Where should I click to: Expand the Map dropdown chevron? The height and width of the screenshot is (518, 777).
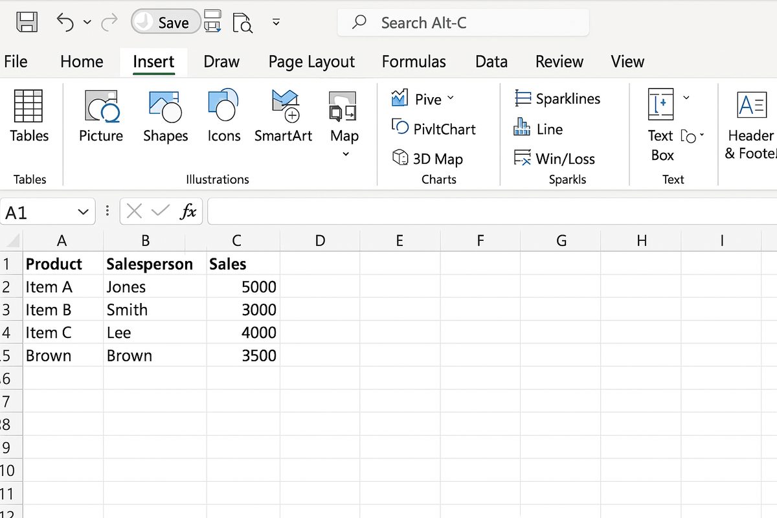coord(345,154)
